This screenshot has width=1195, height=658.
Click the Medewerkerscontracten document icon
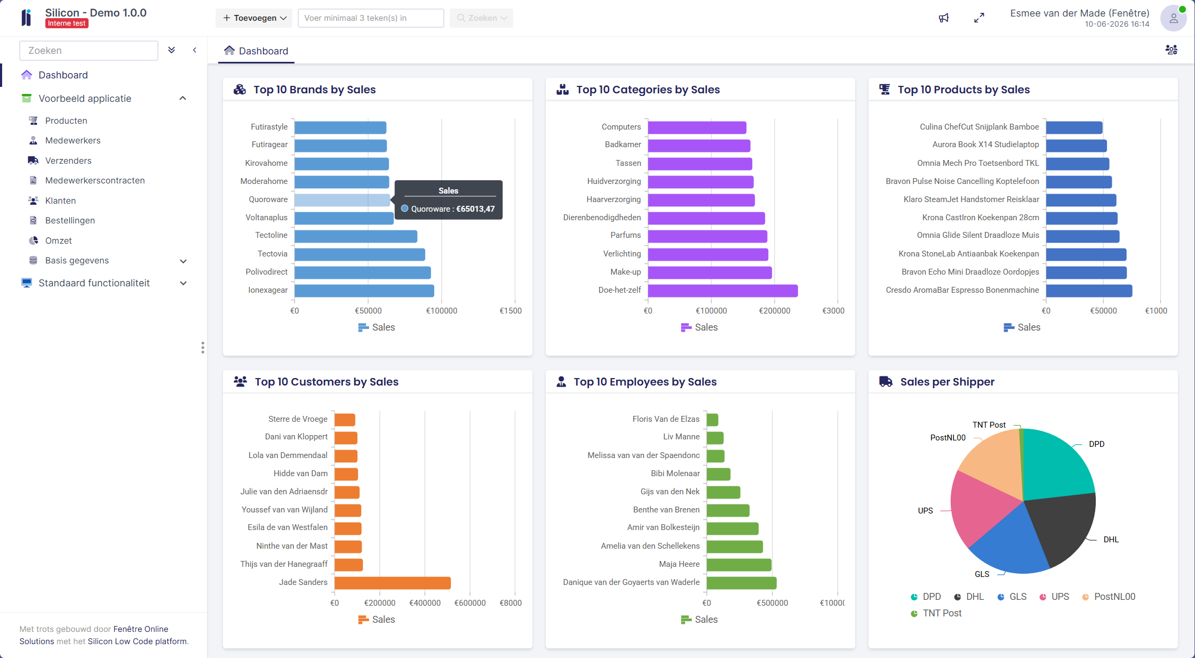pyautogui.click(x=33, y=180)
